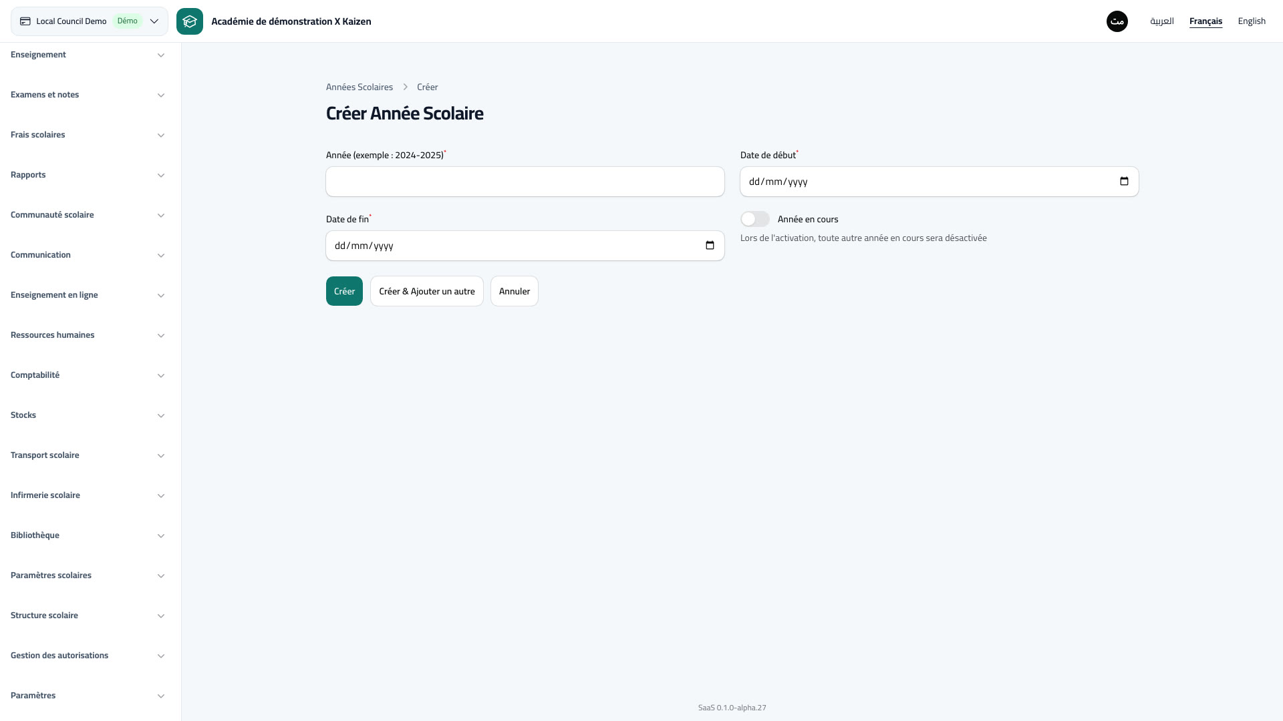Expand the Infirmerie scolaire section
The width and height of the screenshot is (1283, 721).
click(x=88, y=495)
